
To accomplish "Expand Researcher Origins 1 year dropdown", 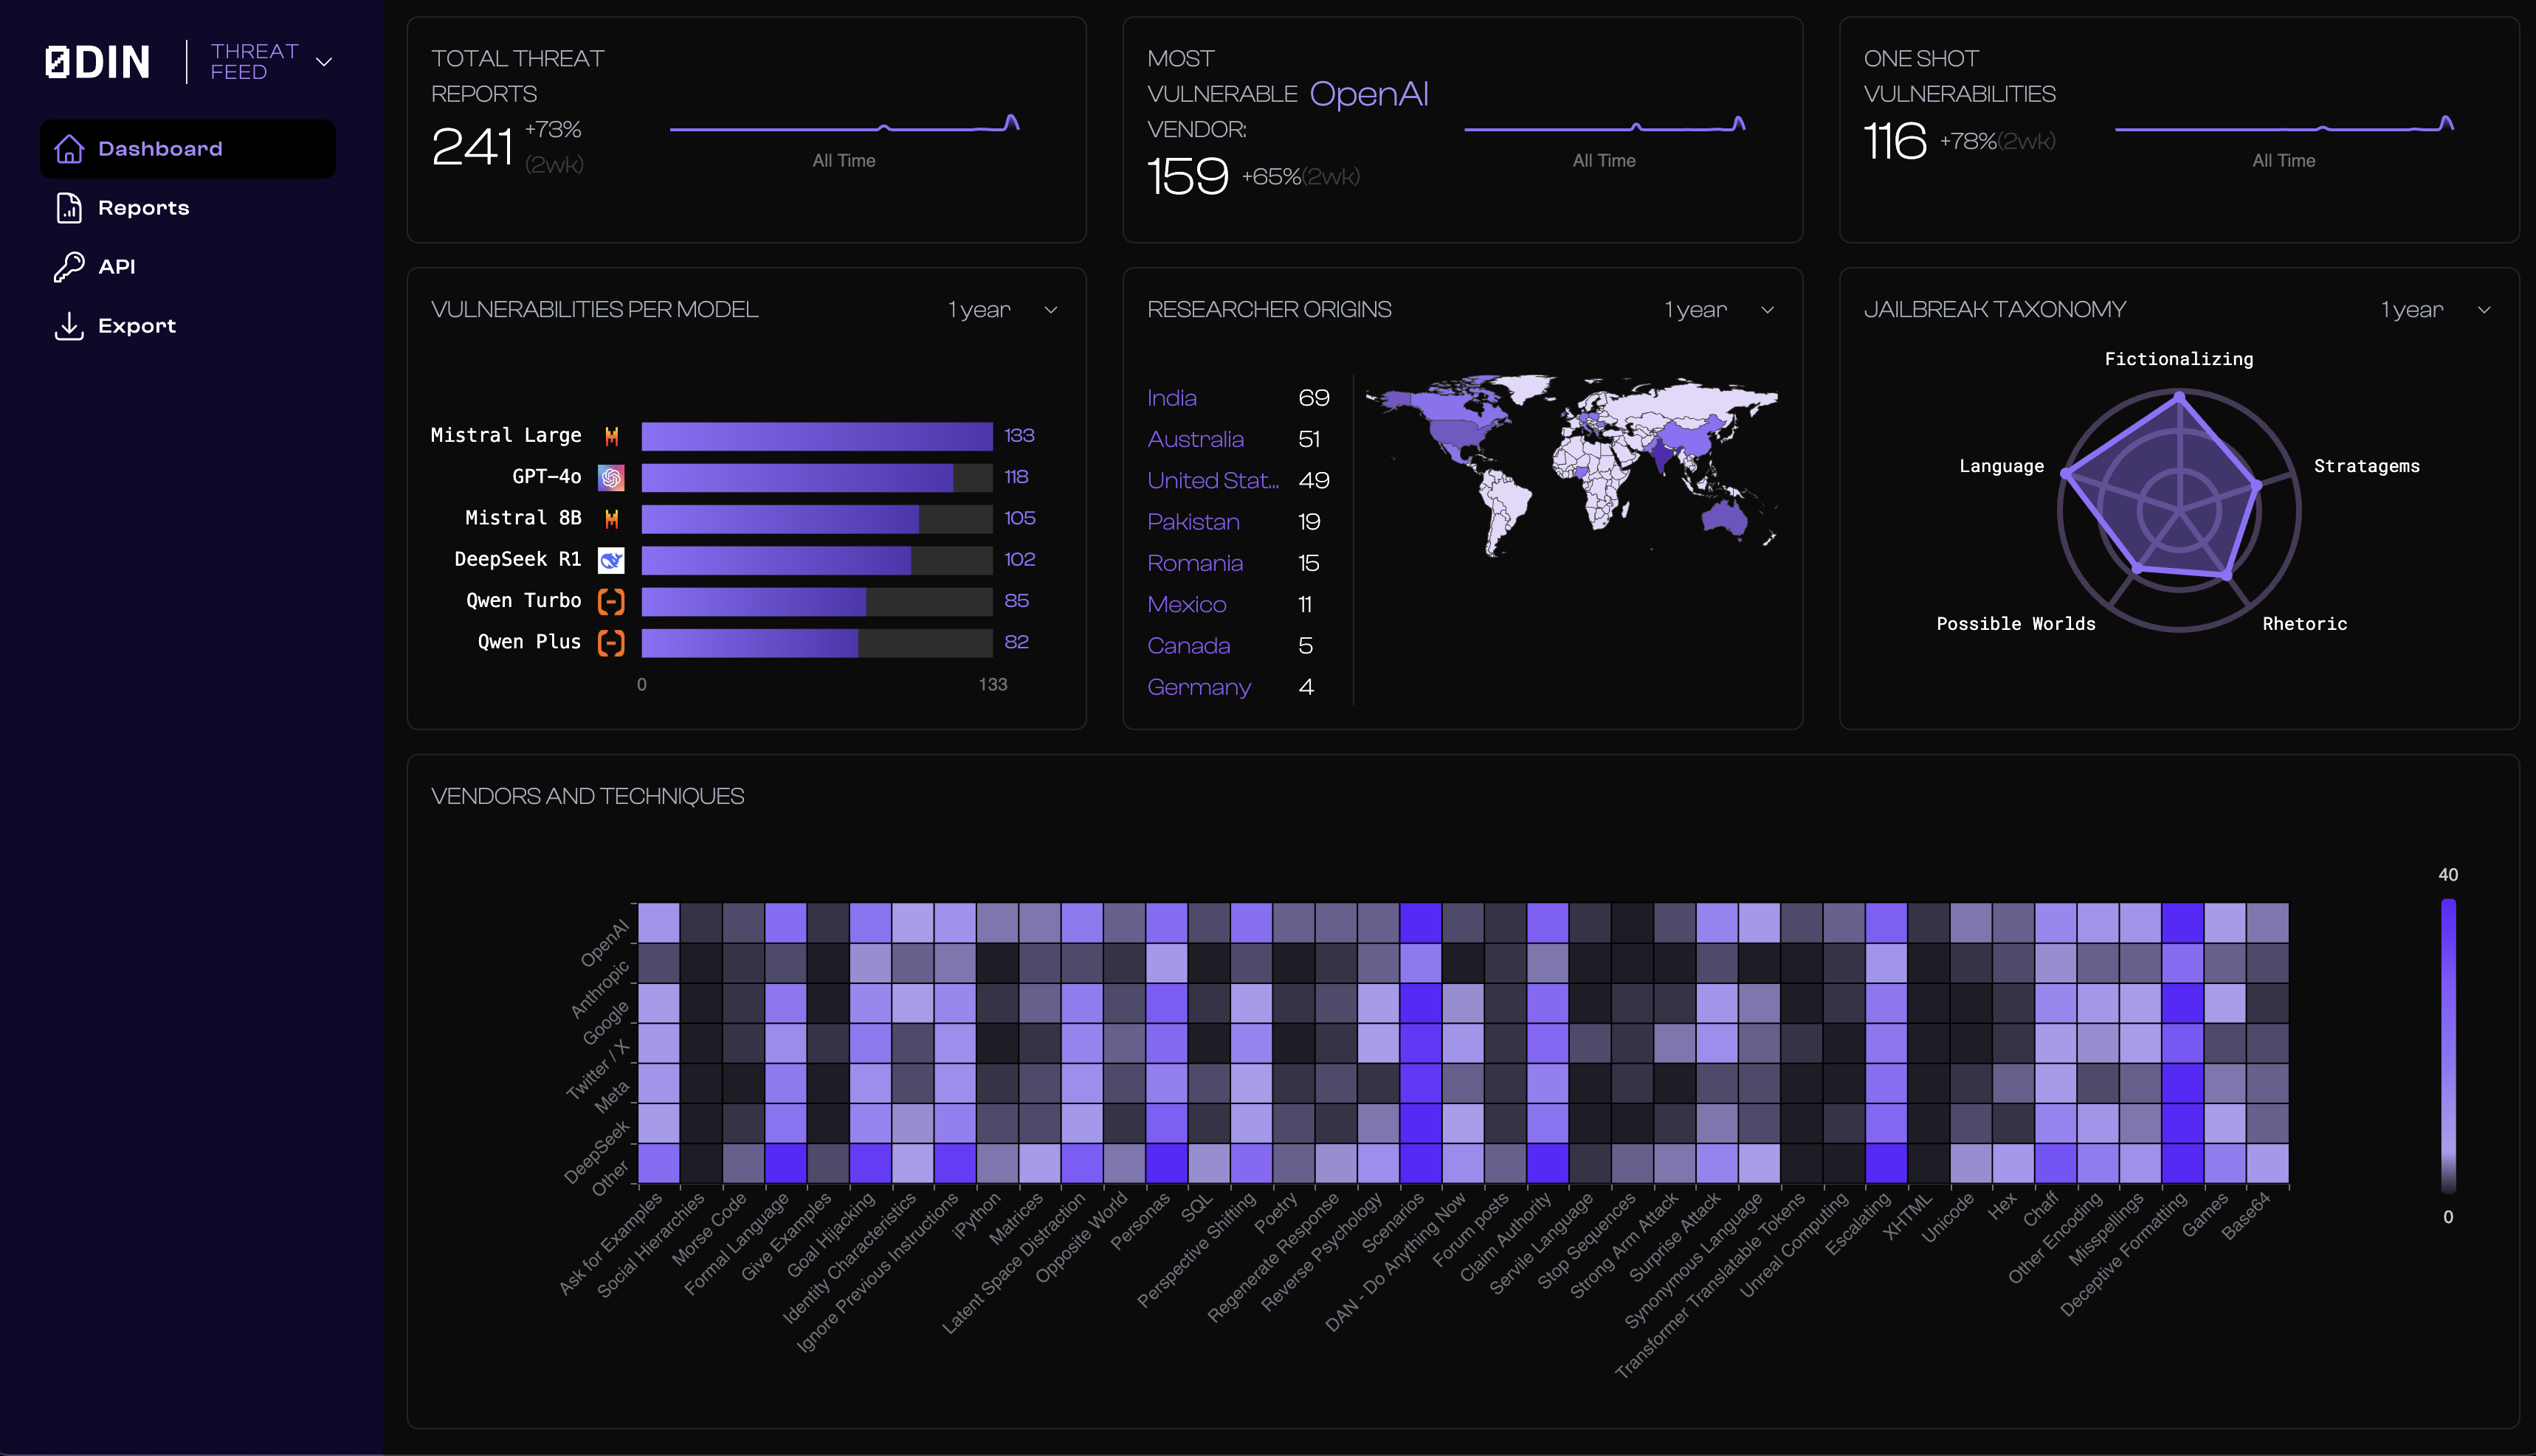I will 1720,310.
